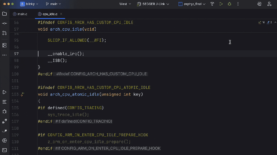Open the Terminal tool window
This screenshot has width=277, height=155.
coord(4,150)
